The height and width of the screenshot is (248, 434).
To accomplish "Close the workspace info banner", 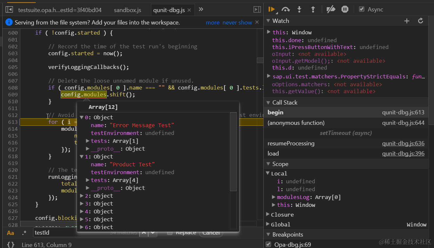I will (257, 22).
